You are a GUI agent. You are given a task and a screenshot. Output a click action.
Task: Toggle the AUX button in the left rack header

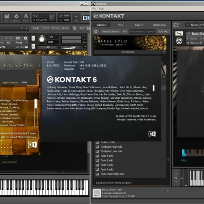point(82,29)
